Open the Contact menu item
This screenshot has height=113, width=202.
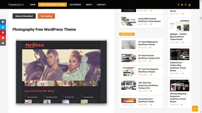coord(101,5)
